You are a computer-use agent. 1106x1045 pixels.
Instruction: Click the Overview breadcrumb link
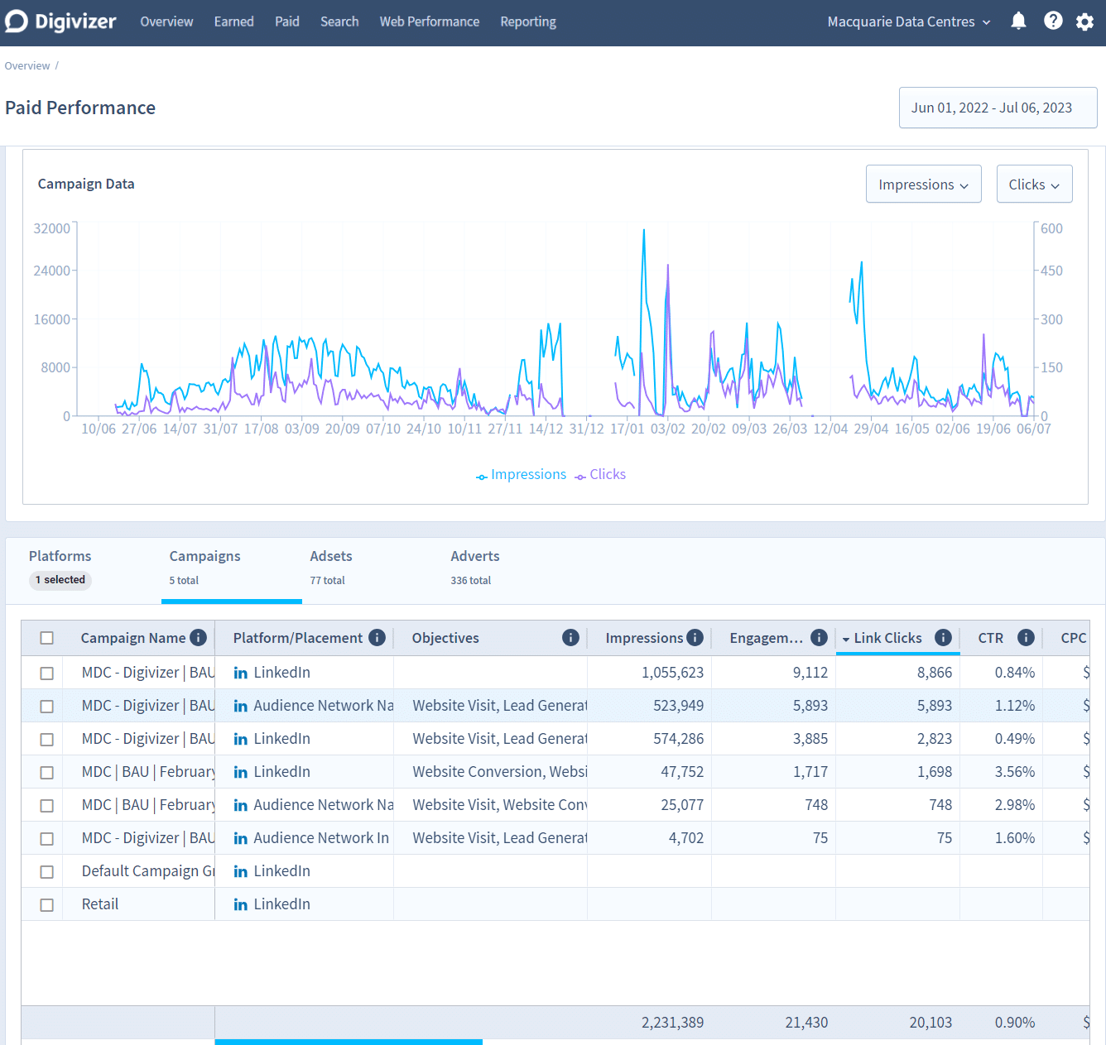coord(27,66)
